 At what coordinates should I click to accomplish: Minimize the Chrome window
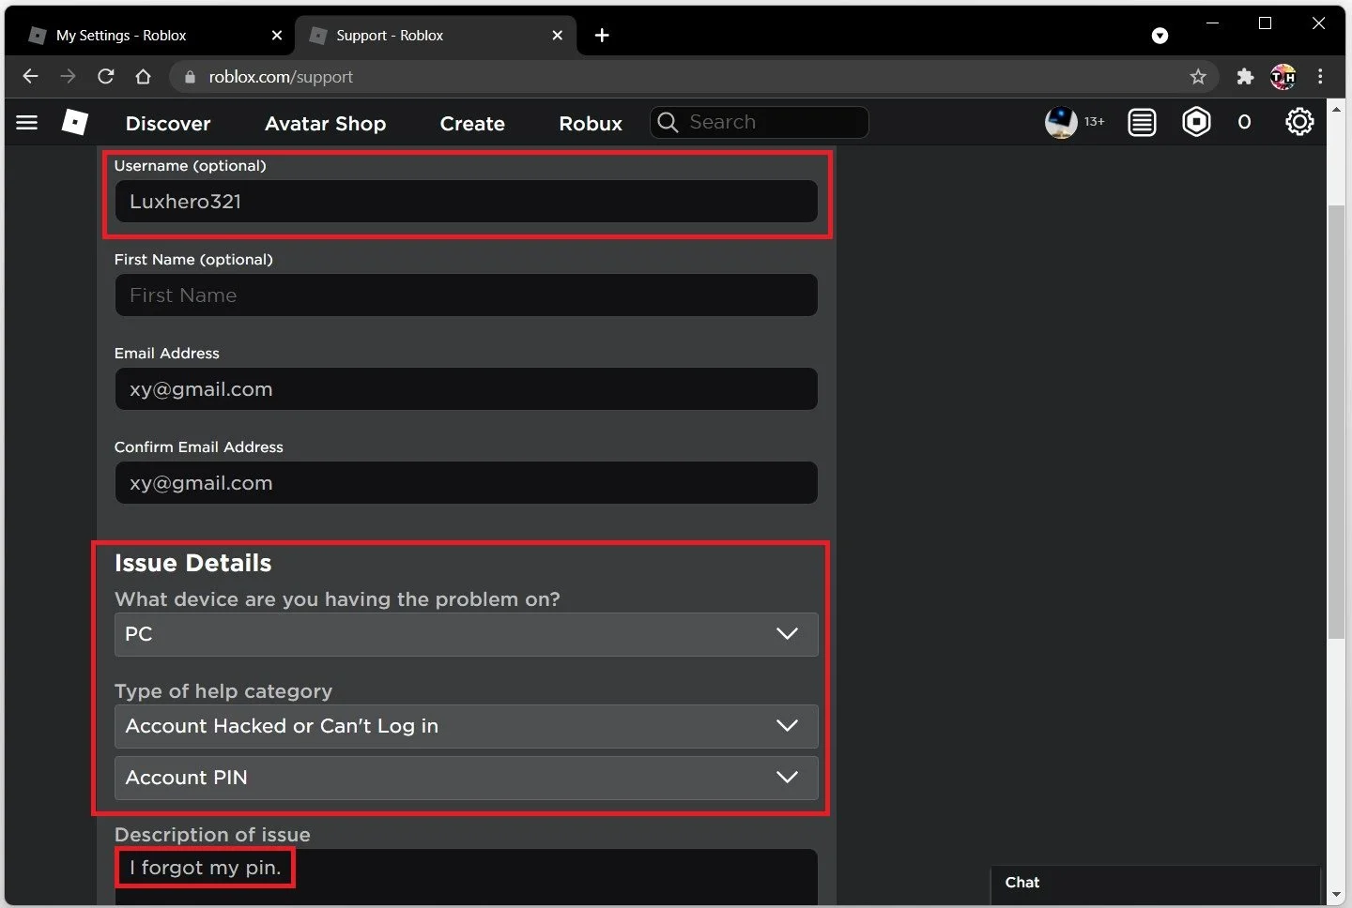[x=1212, y=23]
